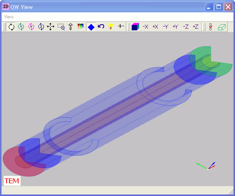Toggle the crosshair axes icon
The height and width of the screenshot is (196, 235).
pyautogui.click(x=121, y=26)
